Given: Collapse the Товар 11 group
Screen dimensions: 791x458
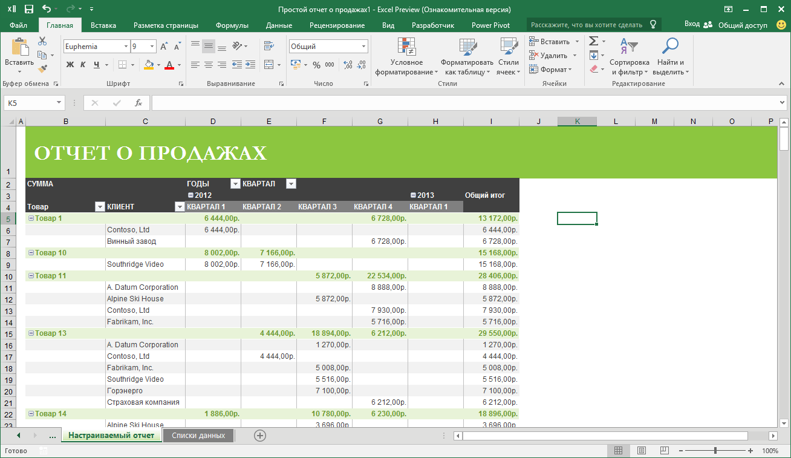Looking at the screenshot, I should pyautogui.click(x=31, y=276).
